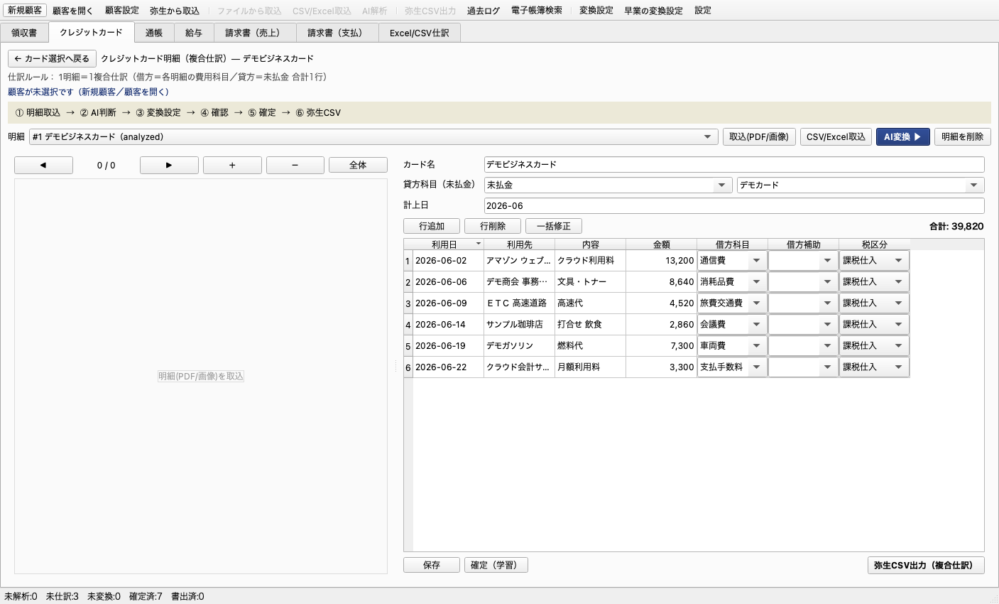Run AI変換 button
The height and width of the screenshot is (604, 999).
click(x=902, y=136)
